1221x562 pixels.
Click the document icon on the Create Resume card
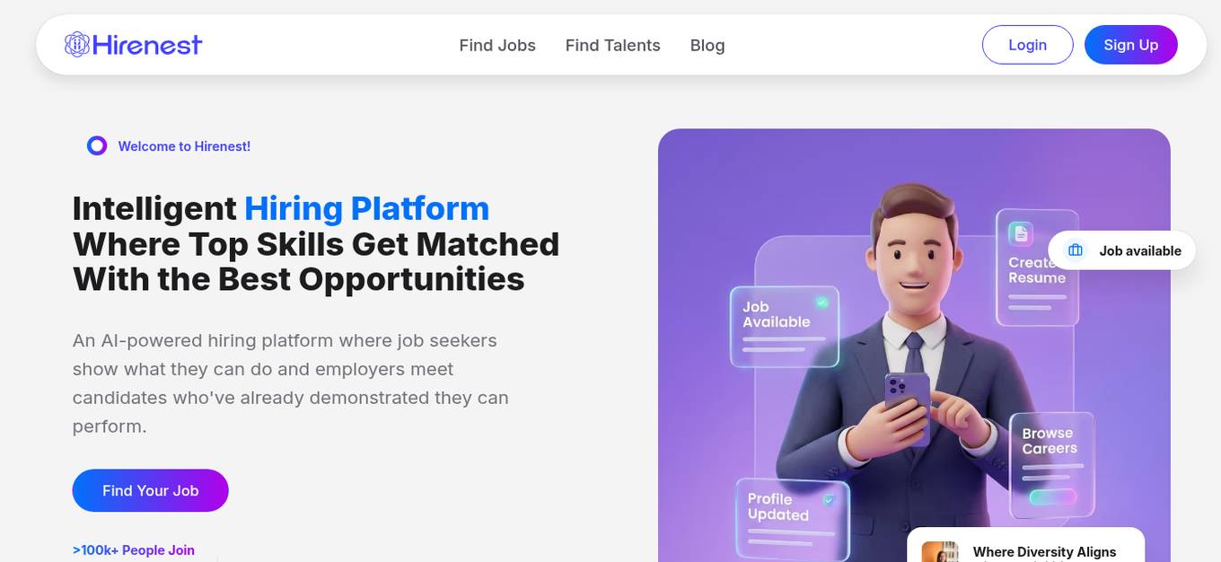[x=1021, y=232]
